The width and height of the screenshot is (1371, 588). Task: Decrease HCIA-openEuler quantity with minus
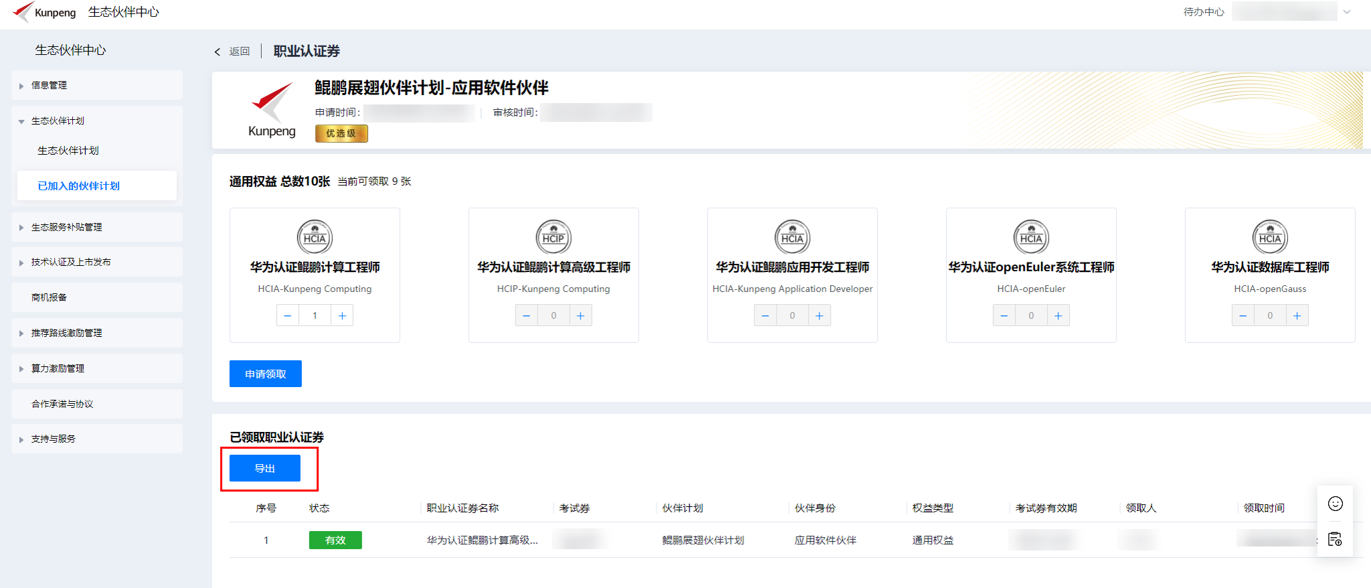[1004, 315]
